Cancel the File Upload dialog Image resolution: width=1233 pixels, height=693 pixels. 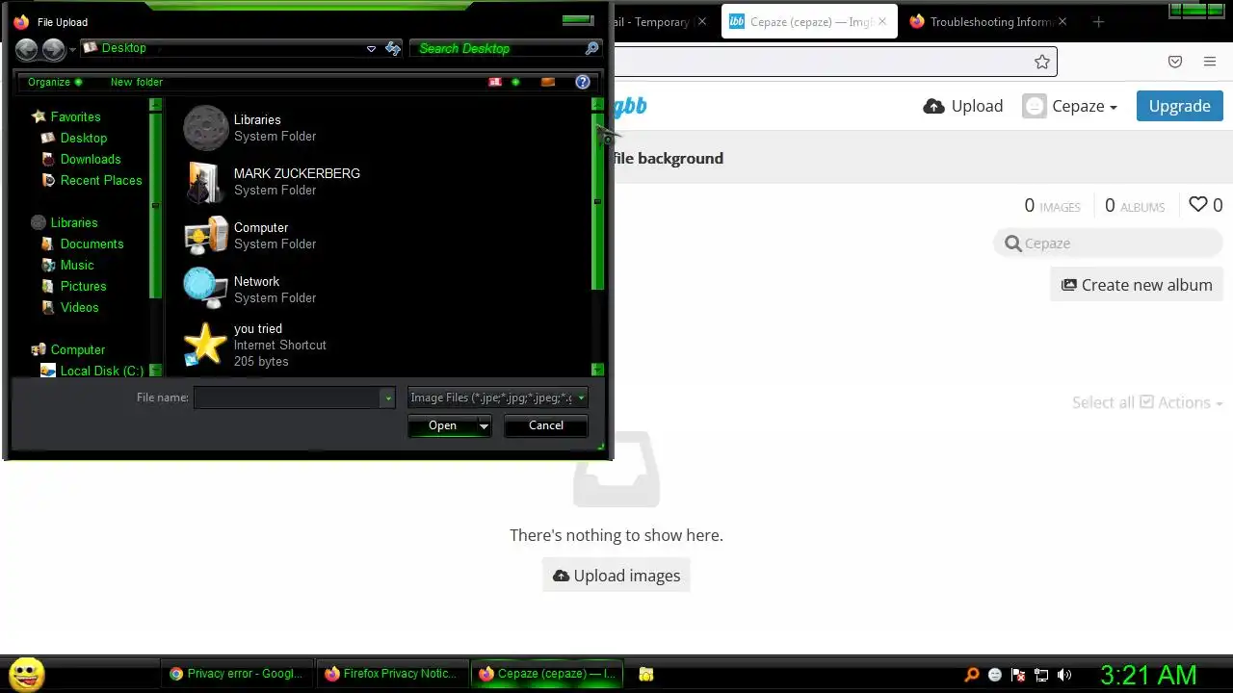pos(546,425)
